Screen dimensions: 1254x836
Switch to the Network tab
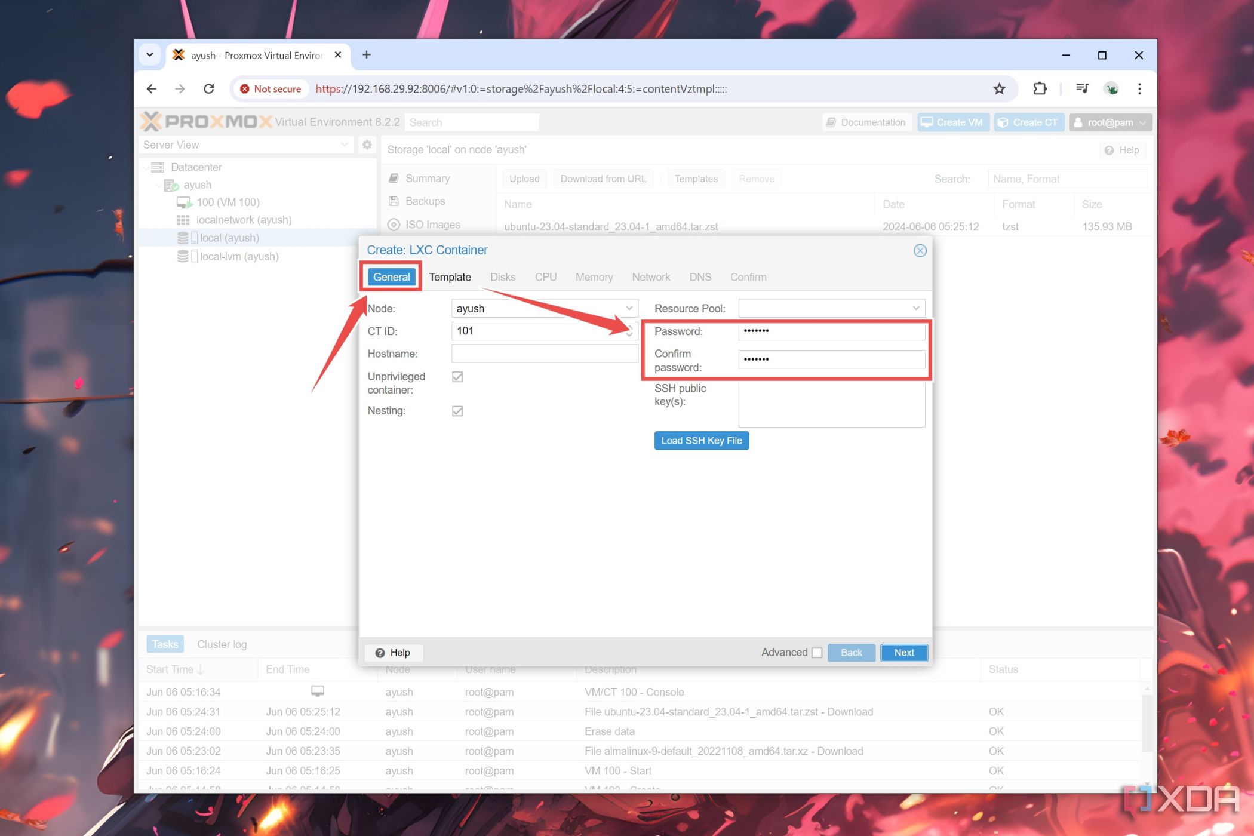click(651, 276)
